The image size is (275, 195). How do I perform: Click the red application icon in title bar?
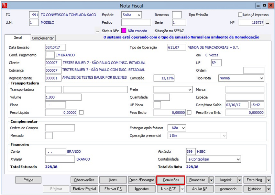point(4,6)
